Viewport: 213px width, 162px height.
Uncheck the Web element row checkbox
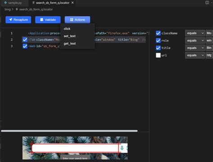click(x=25, y=46)
